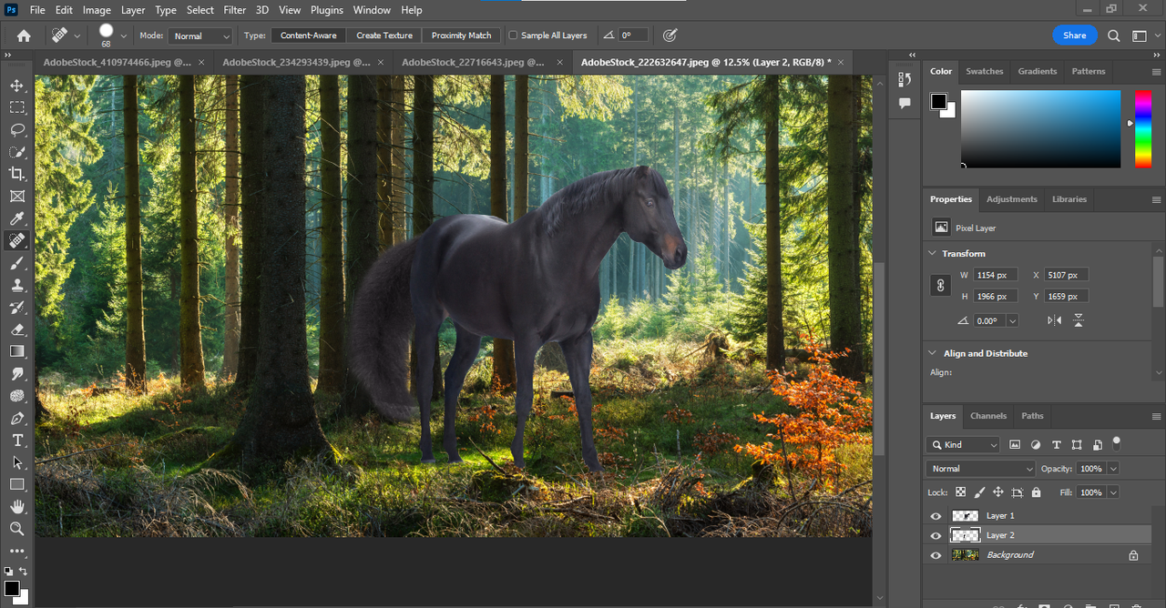Select the Hand tool
This screenshot has height=608, width=1166.
(x=16, y=507)
